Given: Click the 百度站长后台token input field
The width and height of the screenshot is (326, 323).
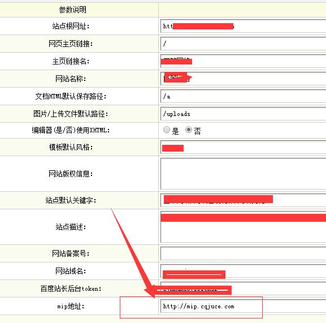Looking at the screenshot, I should [244, 288].
